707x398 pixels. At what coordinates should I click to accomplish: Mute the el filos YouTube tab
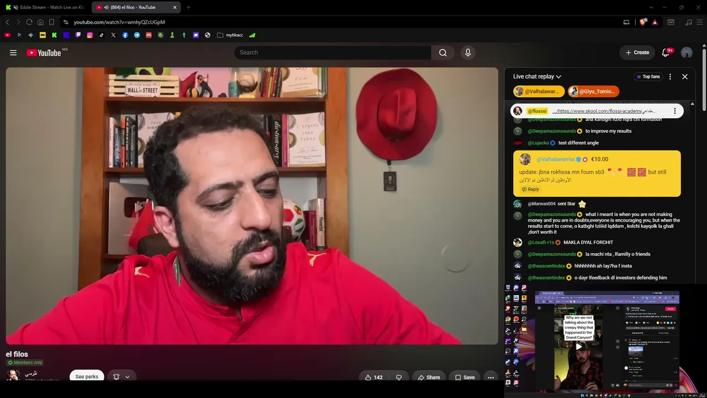pyautogui.click(x=106, y=7)
